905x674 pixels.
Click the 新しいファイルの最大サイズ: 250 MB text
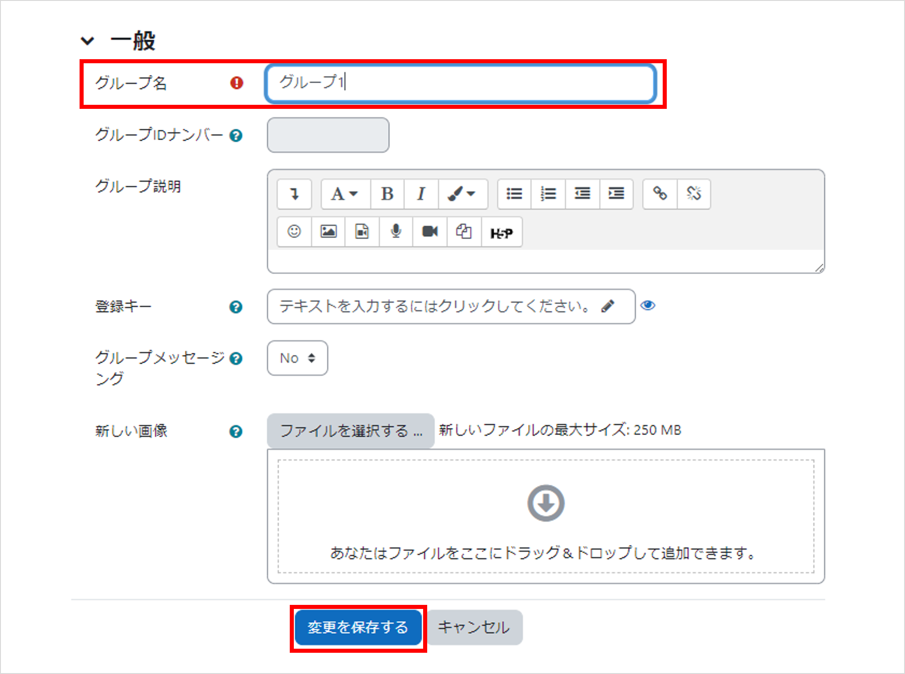[560, 430]
